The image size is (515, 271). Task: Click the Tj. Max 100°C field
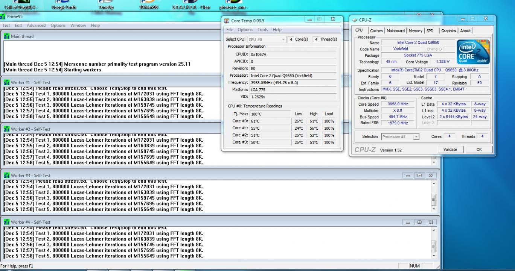click(x=270, y=114)
